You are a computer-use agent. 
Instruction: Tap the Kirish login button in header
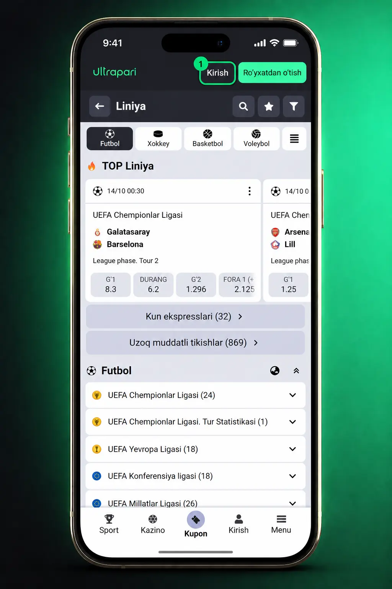coord(217,73)
